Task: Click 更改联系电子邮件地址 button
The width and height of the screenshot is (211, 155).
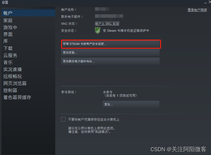Action: click(110, 61)
